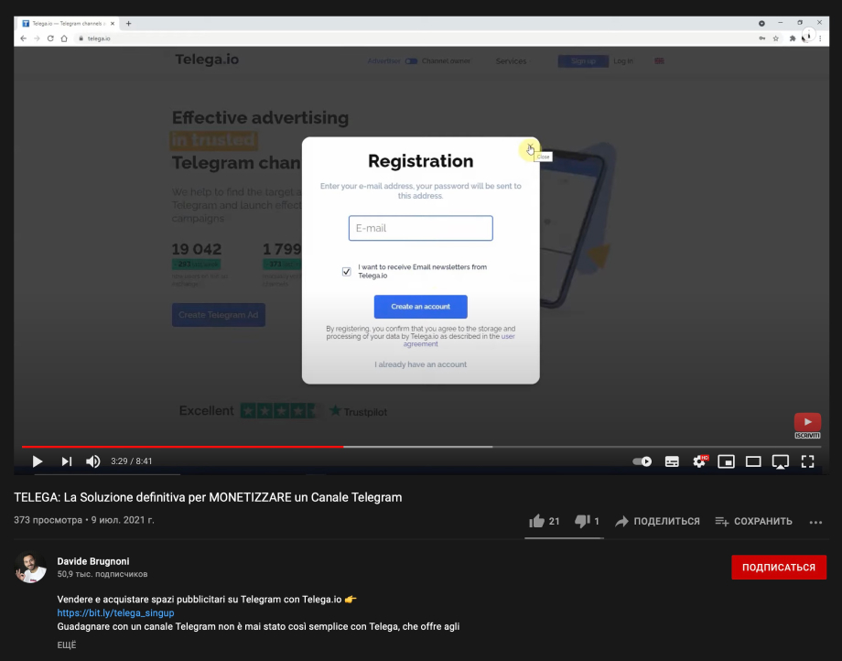Play the YouTube video
Viewport: 842px width, 661px height.
point(37,461)
